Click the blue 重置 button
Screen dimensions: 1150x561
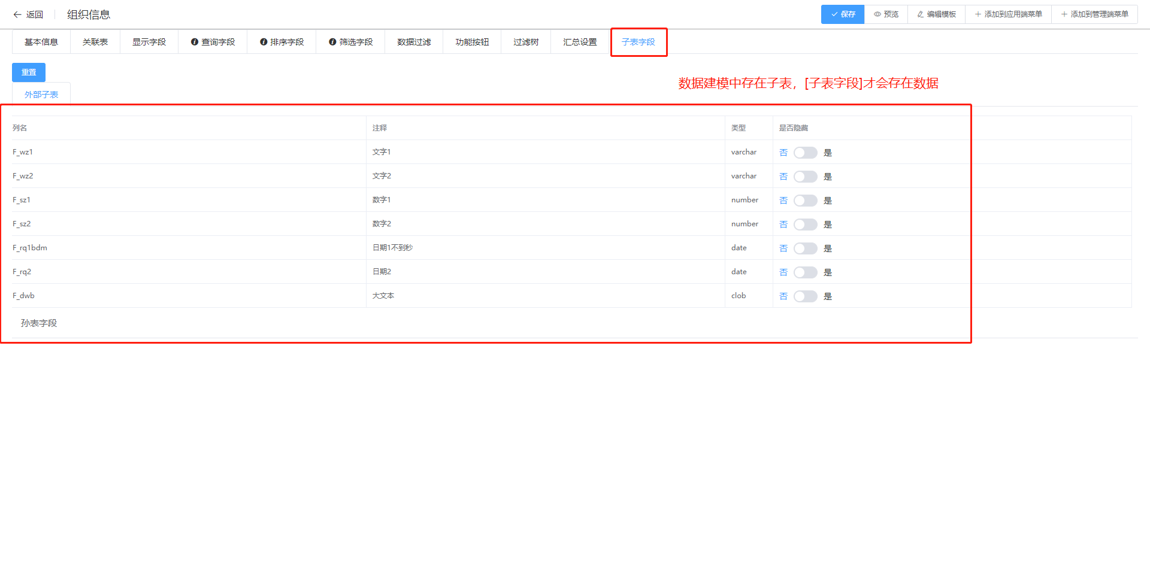29,72
